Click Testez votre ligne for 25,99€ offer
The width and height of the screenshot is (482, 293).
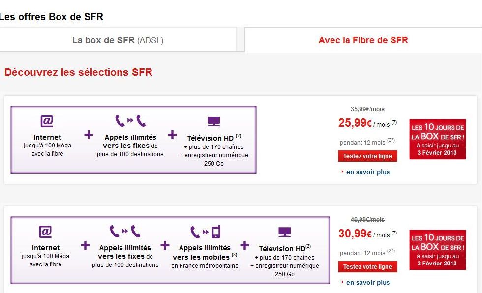coord(368,156)
